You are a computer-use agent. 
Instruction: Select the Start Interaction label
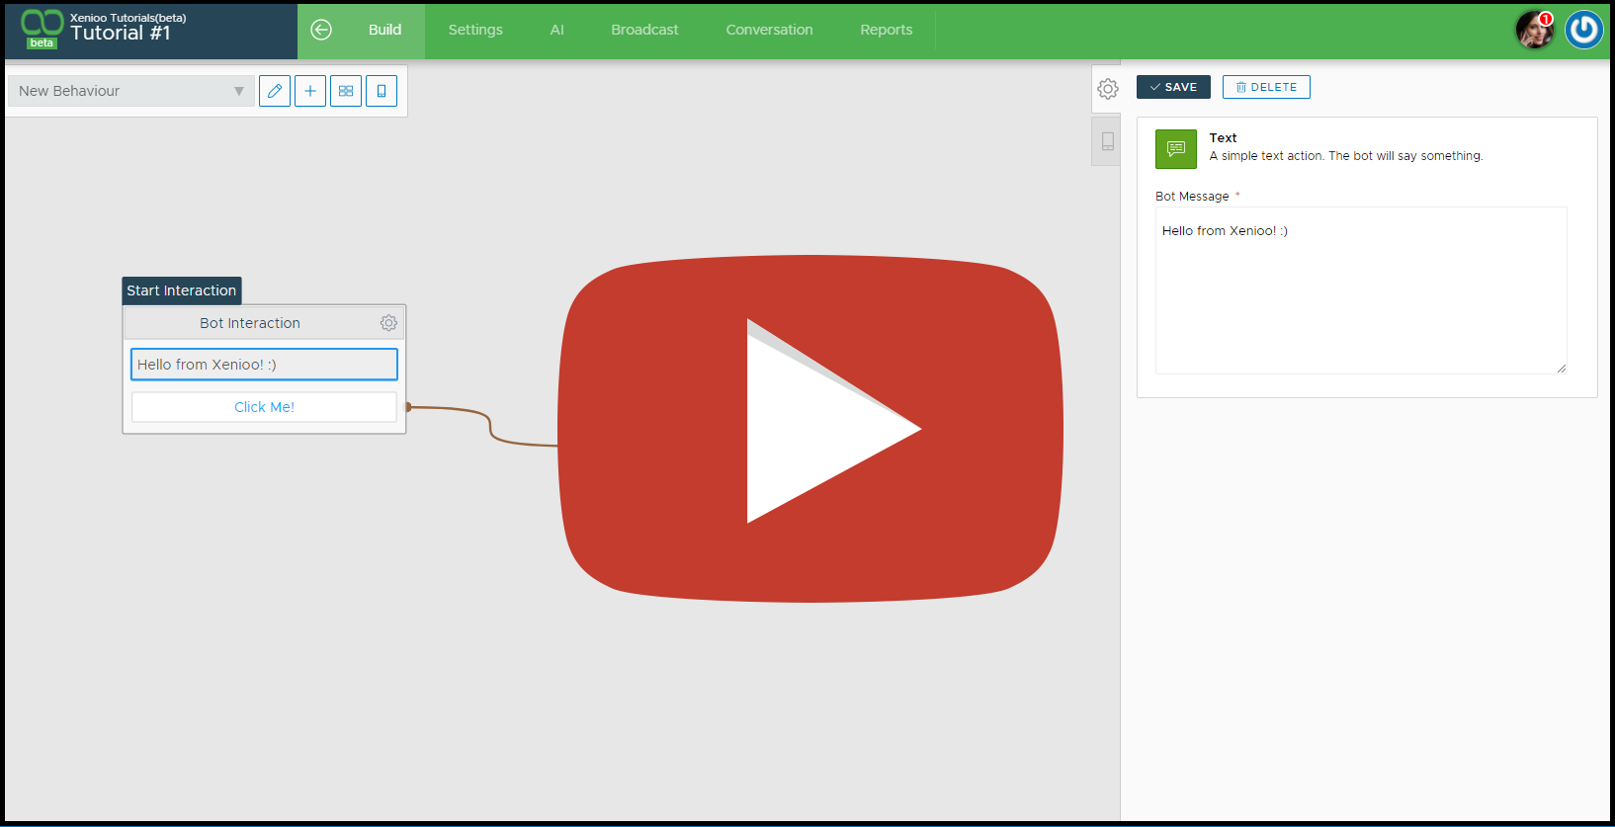pos(182,290)
